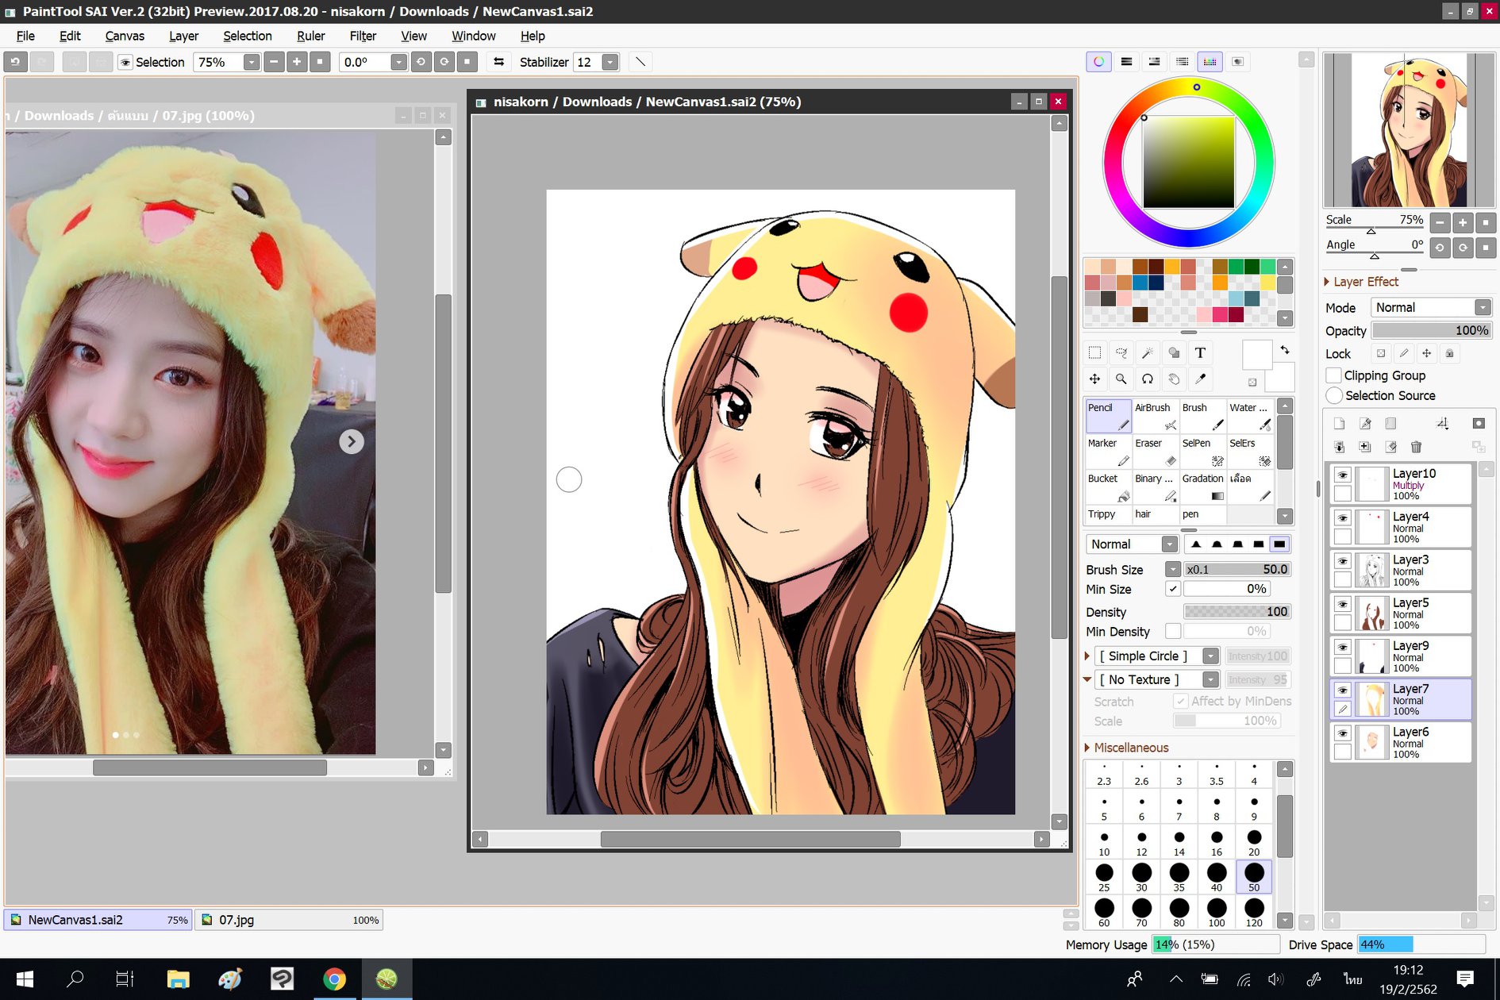Adjust the brush Density slider
This screenshot has width=1500, height=1000.
(1237, 612)
